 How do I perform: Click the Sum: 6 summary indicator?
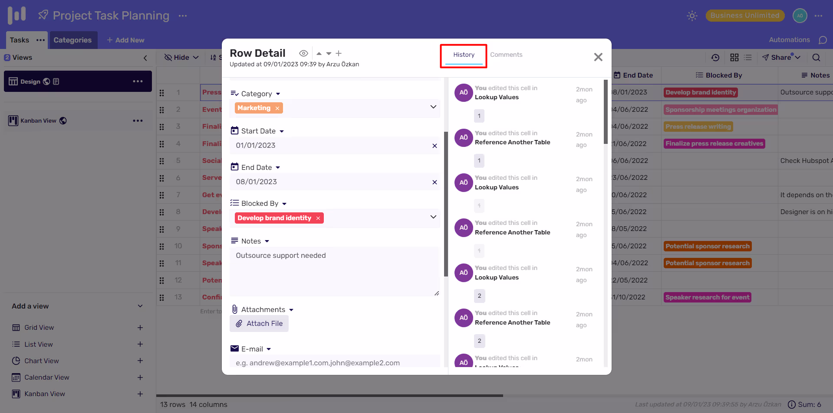[804, 404]
